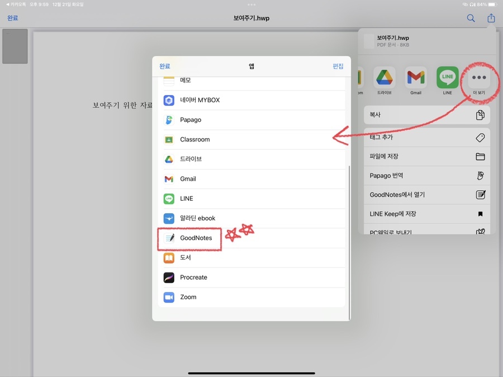The width and height of the screenshot is (503, 377).
Task: Open the share sheet icon
Action: [491, 18]
